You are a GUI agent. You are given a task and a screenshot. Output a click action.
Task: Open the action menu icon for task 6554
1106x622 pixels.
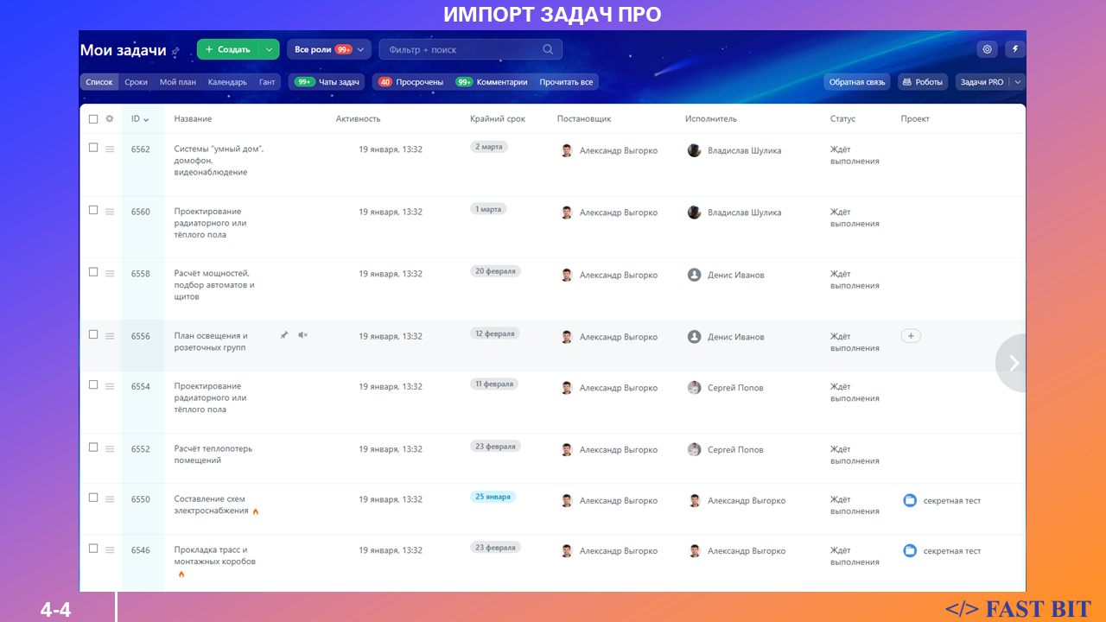110,386
